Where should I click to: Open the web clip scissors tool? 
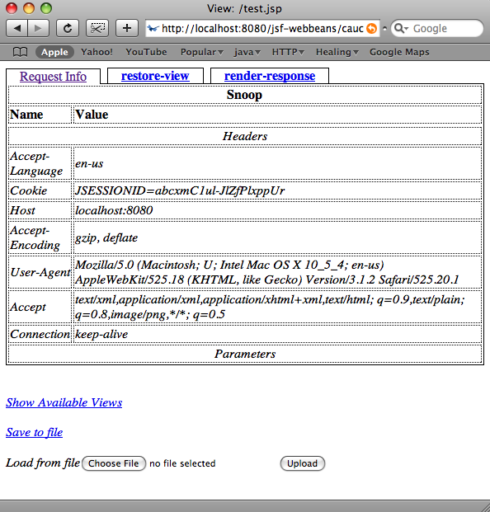click(x=97, y=28)
